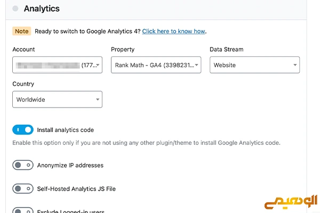The image size is (320, 213).
Task: Click the Country dropdown arrow icon
Action: [x=98, y=100]
